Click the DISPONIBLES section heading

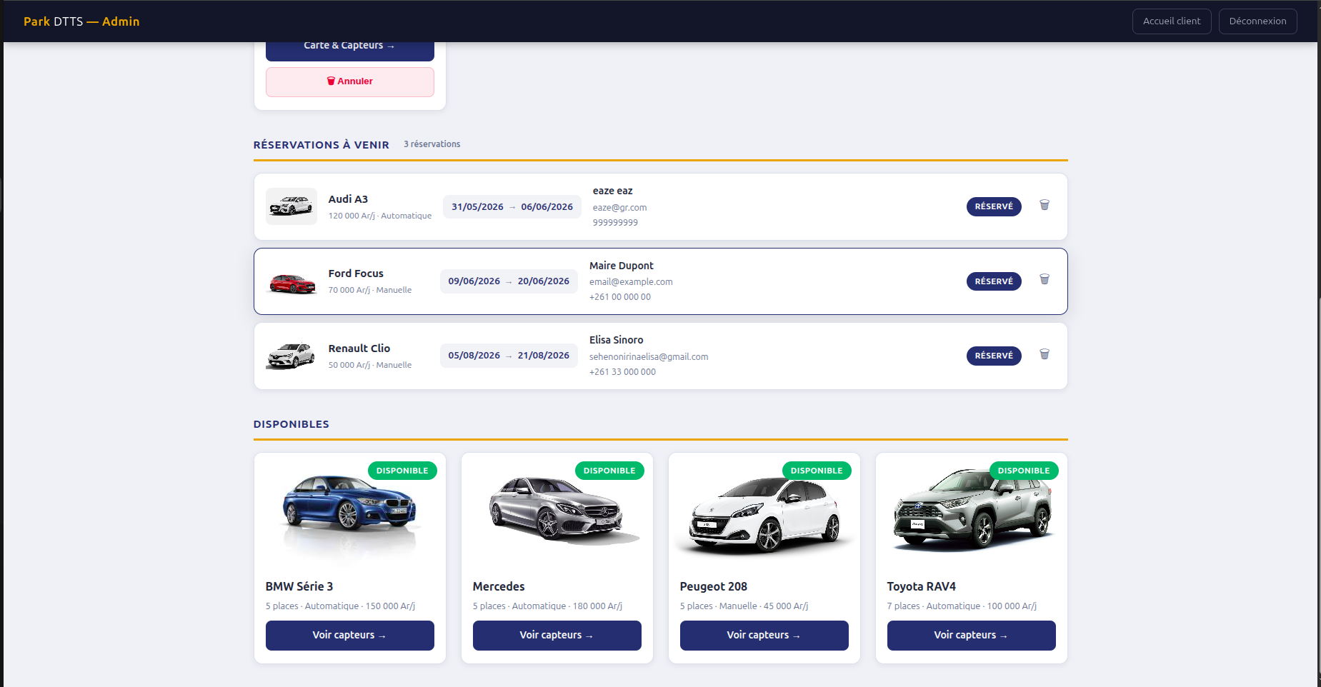(291, 424)
